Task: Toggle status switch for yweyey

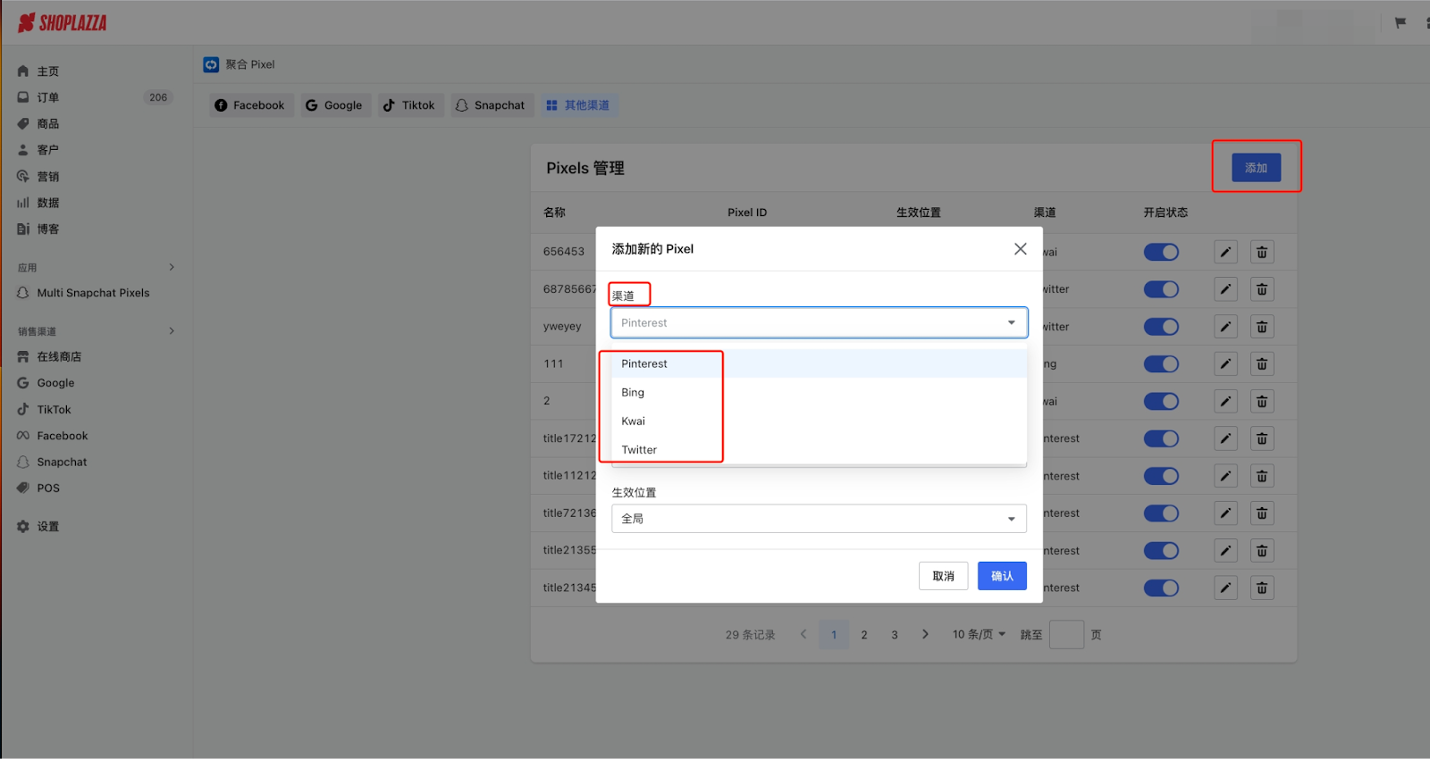Action: [1161, 327]
